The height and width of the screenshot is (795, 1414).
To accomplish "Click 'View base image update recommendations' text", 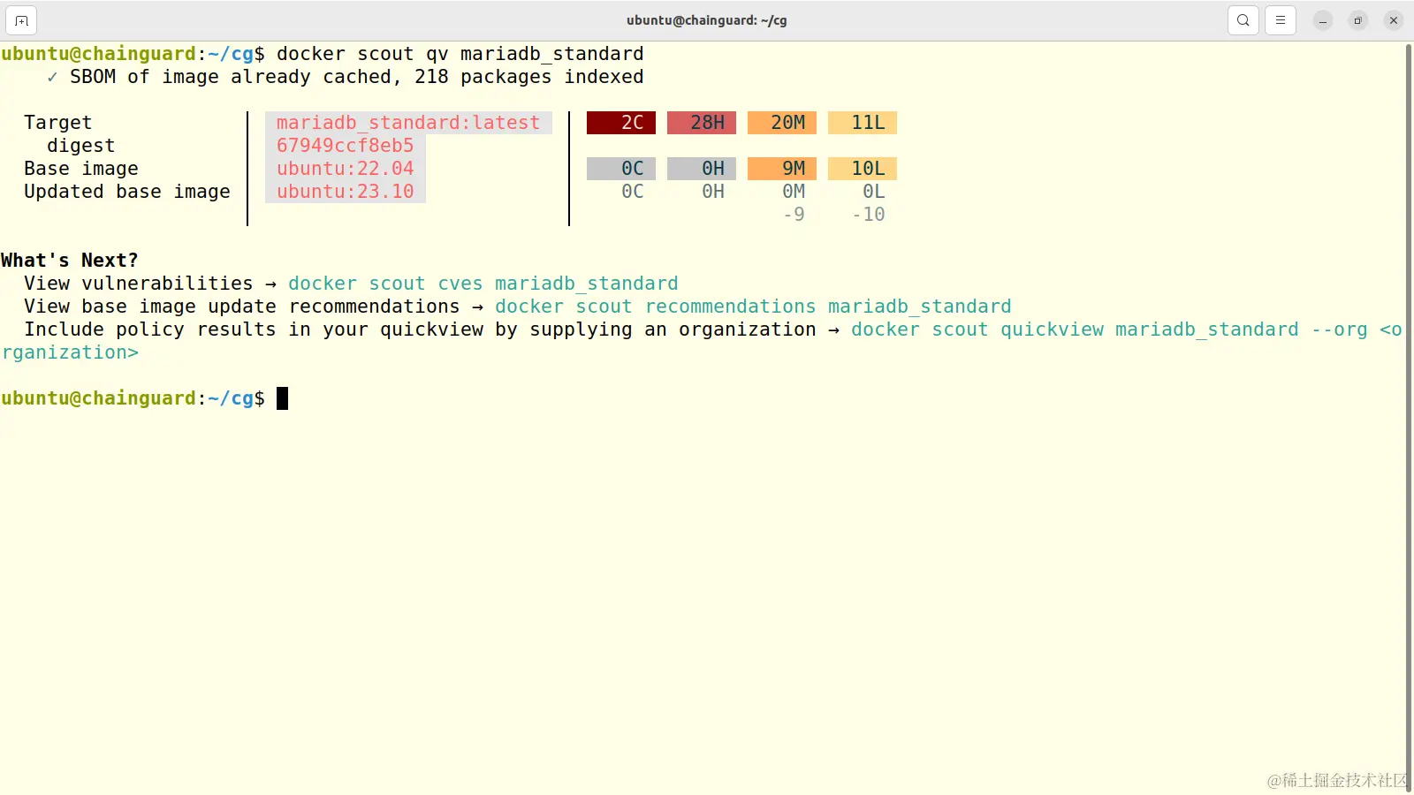I will (242, 307).
